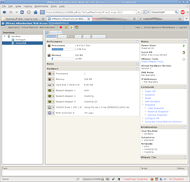190x182 pixels.
Task: Switch to the Tasks tab
Action: click(x=78, y=37)
